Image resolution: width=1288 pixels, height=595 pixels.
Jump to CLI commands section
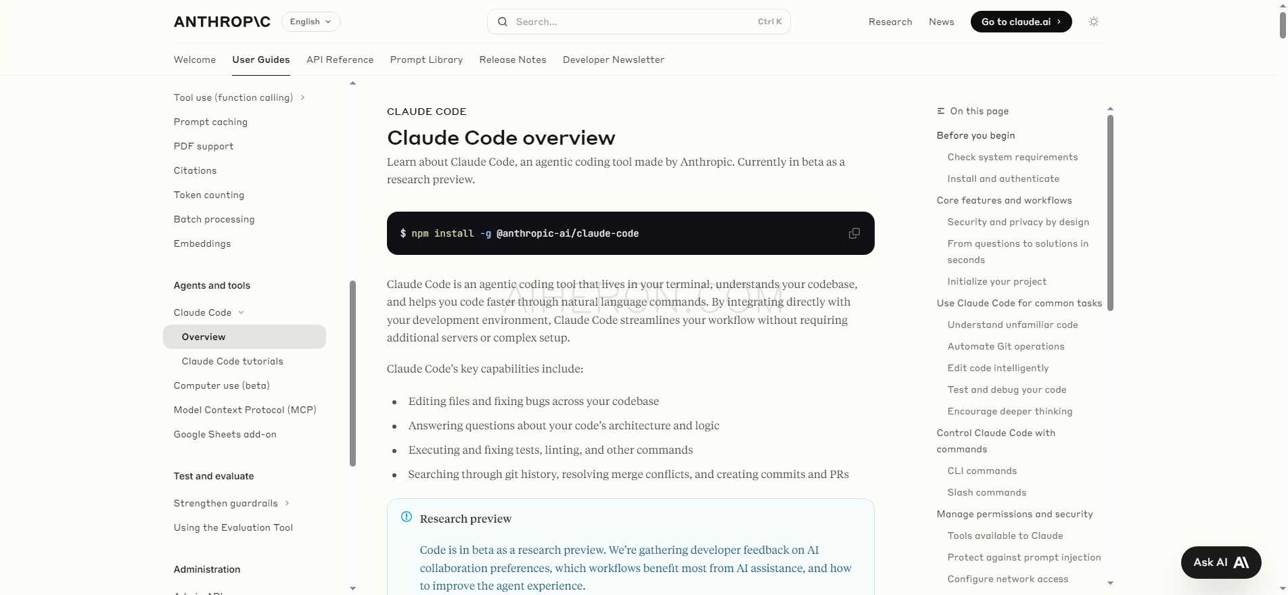(982, 471)
